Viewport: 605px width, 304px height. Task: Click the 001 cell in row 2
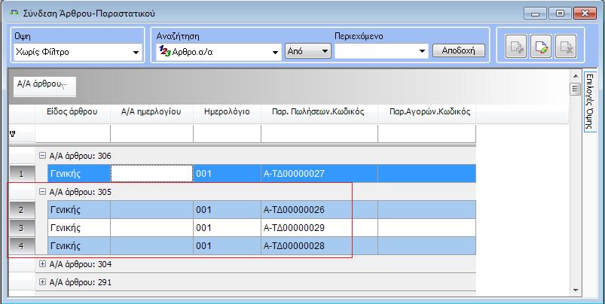227,210
